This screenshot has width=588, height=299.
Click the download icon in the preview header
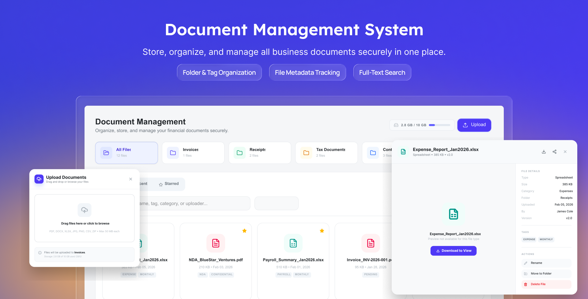544,152
